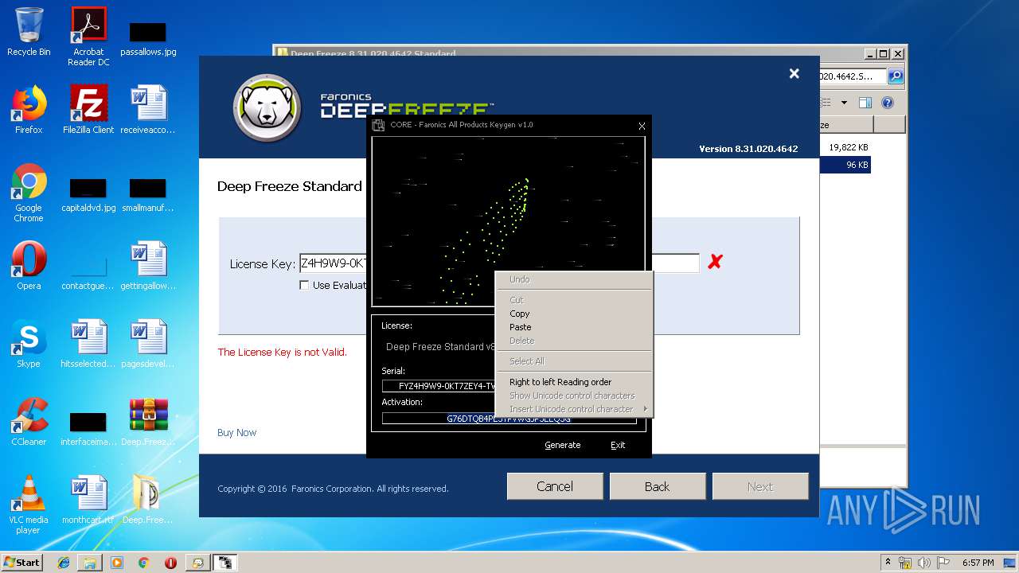Open Chrome from the taskbar
Viewport: 1019px width, 573px height.
click(143, 563)
